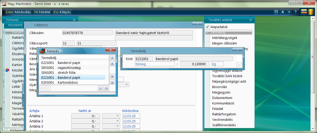Click the striped monitor icon in toolbar

(304, 12)
